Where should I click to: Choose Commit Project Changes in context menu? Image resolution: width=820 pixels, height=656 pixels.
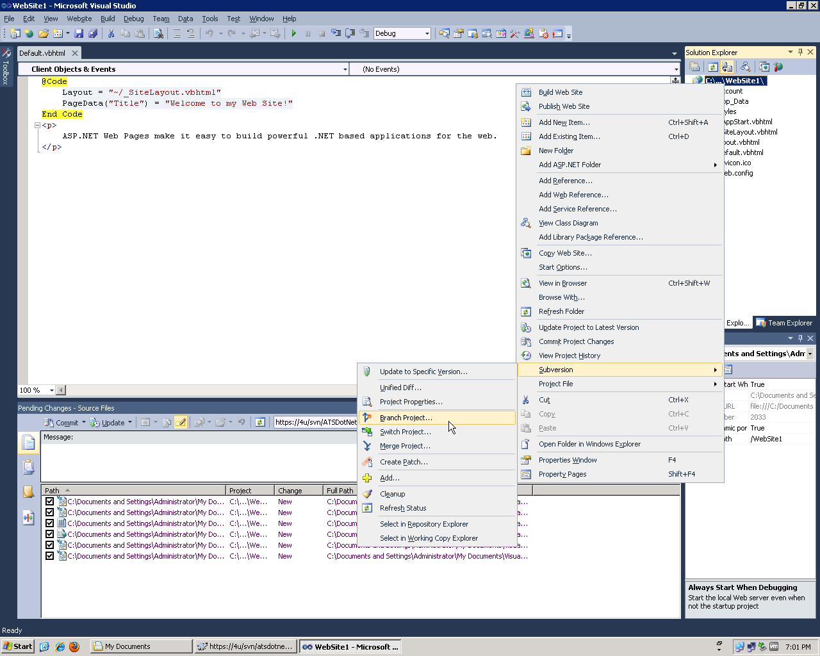point(576,341)
